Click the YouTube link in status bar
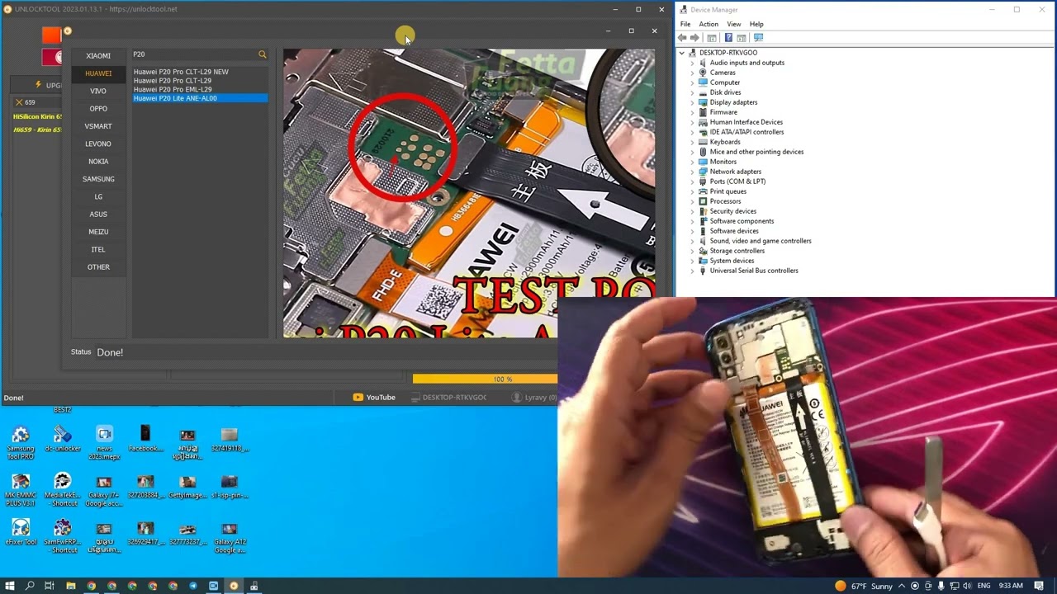 click(374, 398)
